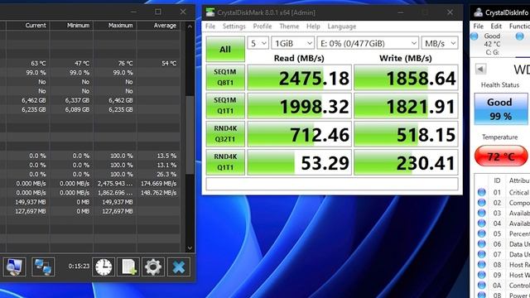
Task: Click the Good 99 % health status button
Action: [x=500, y=109]
